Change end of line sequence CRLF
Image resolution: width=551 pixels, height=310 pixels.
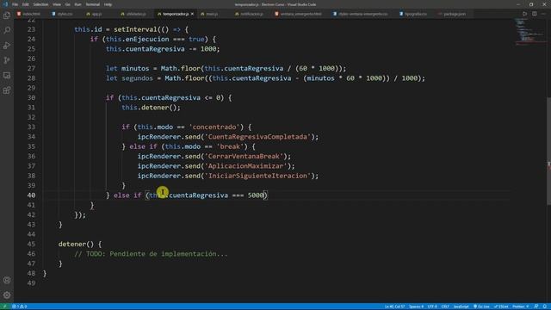(x=445, y=307)
